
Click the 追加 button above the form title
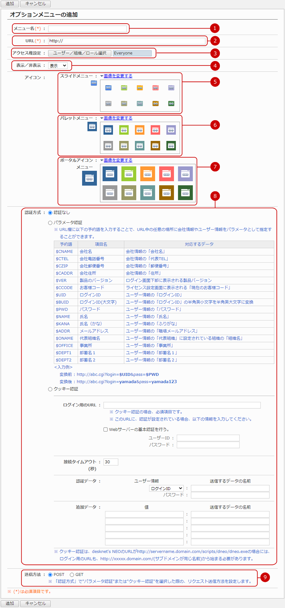[x=9, y=4]
